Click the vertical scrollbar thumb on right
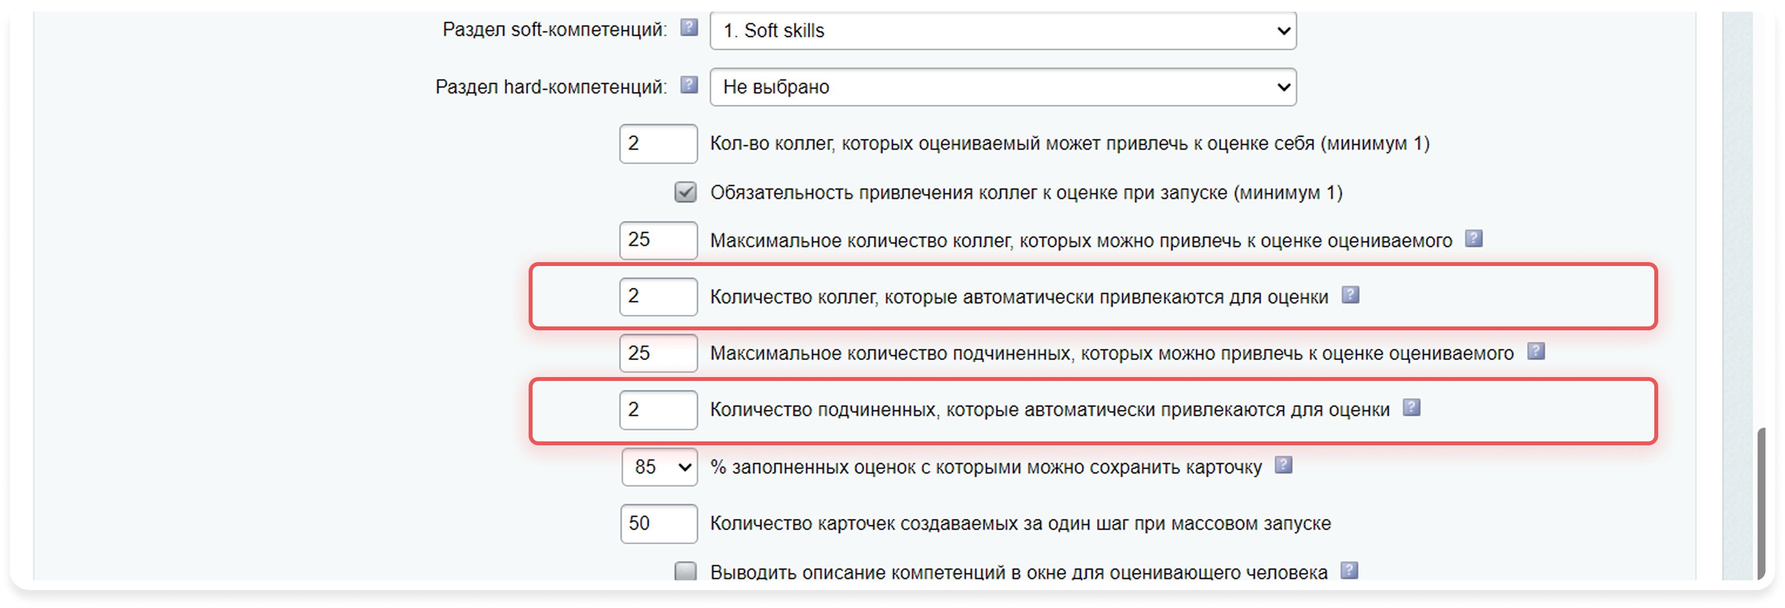Viewport: 1785px width, 608px height. pos(1761,502)
